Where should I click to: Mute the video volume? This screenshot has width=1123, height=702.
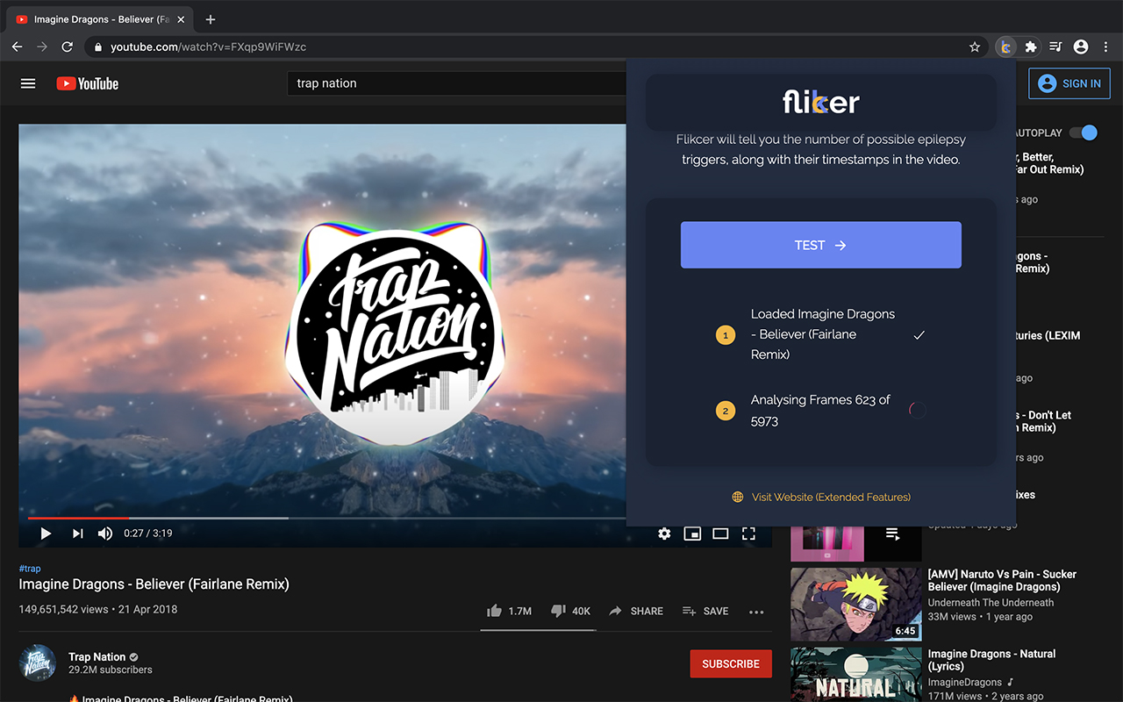click(105, 534)
